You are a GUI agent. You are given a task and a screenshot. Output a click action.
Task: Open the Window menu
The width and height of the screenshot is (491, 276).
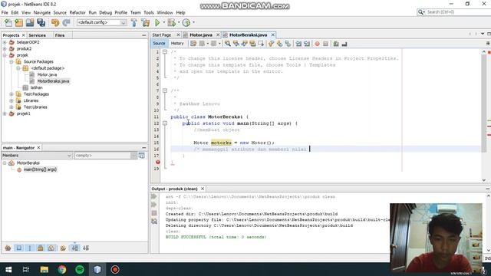click(x=165, y=12)
